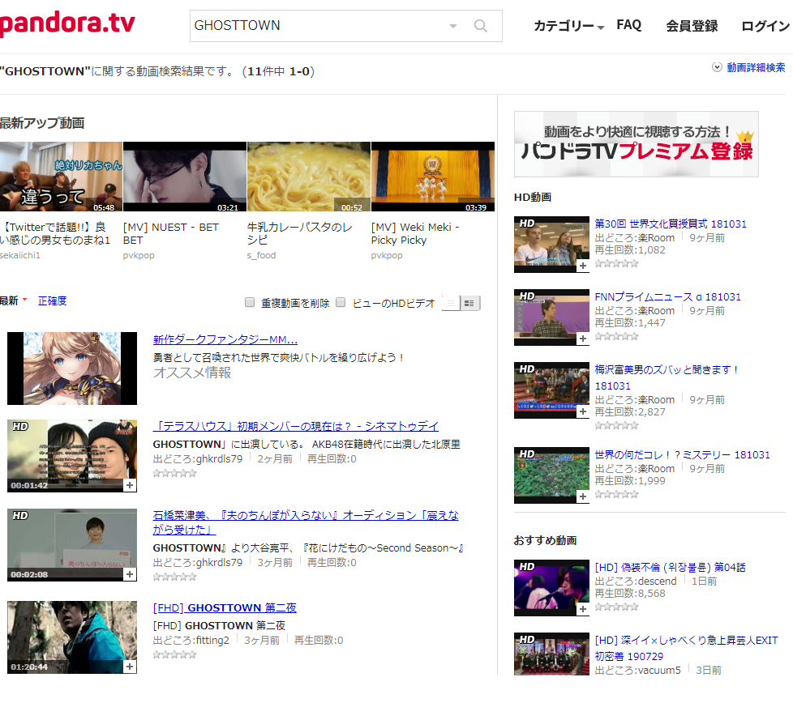Open uploader s_food
The width and height of the screenshot is (793, 720).
[x=261, y=255]
